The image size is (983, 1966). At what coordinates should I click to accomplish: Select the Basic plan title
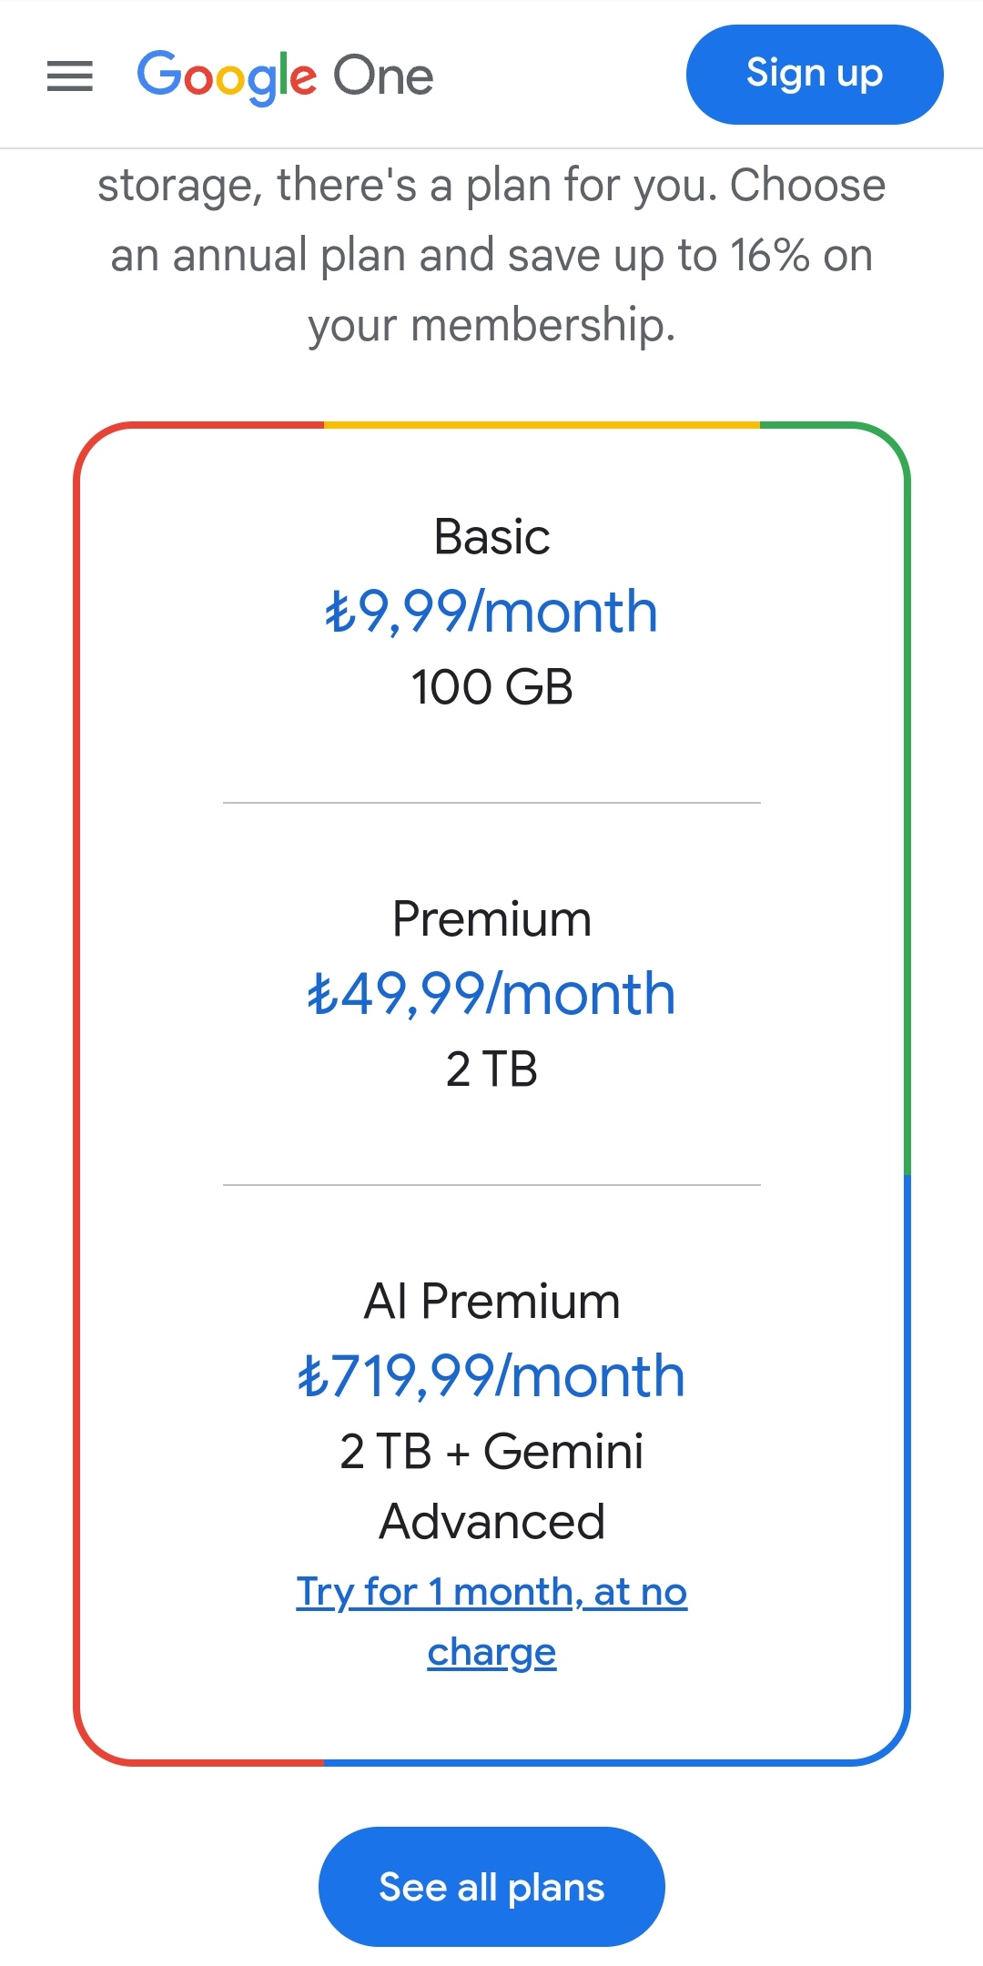click(491, 536)
